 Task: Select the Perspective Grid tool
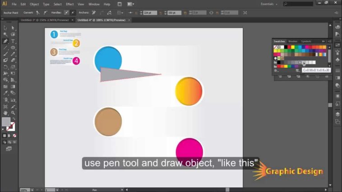coord(13,80)
